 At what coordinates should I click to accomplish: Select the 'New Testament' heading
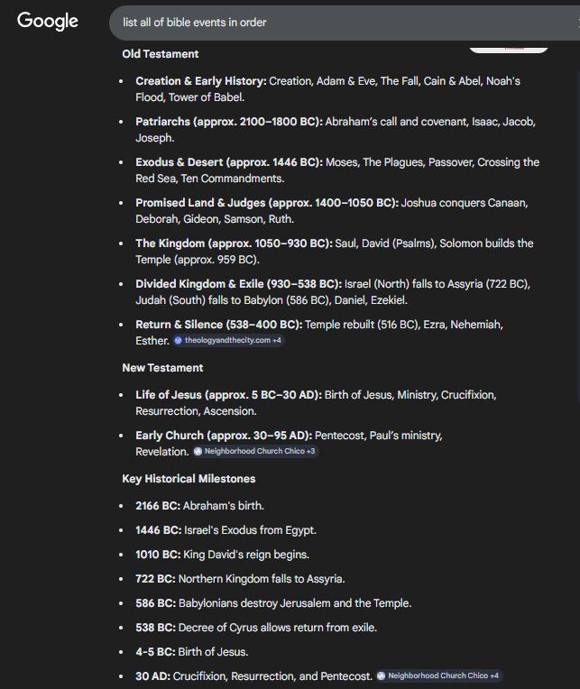click(x=162, y=368)
